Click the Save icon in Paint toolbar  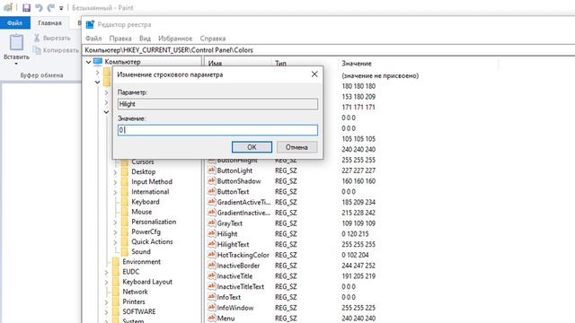[x=26, y=8]
